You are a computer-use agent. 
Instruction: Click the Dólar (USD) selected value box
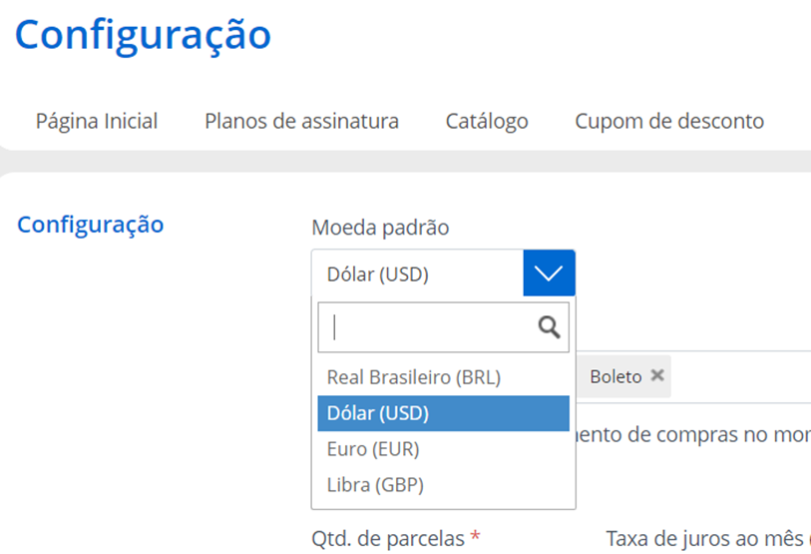pyautogui.click(x=417, y=274)
